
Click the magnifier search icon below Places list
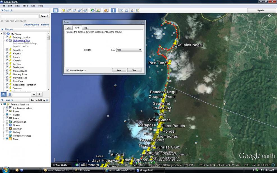[4, 94]
